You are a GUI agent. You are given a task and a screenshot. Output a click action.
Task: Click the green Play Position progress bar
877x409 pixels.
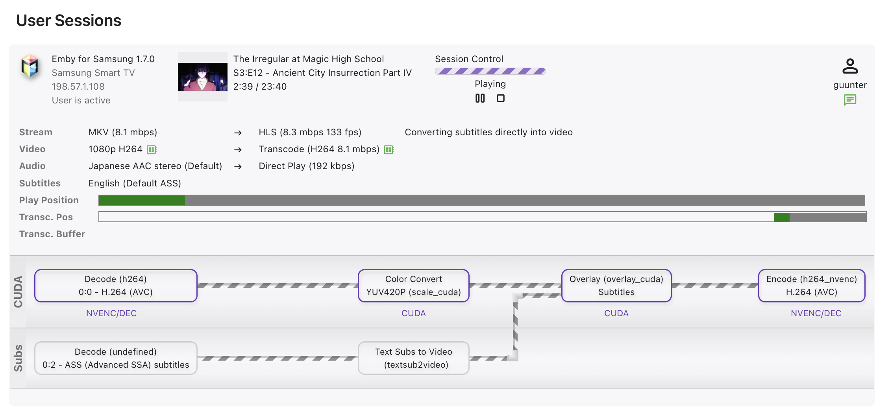[x=482, y=200]
